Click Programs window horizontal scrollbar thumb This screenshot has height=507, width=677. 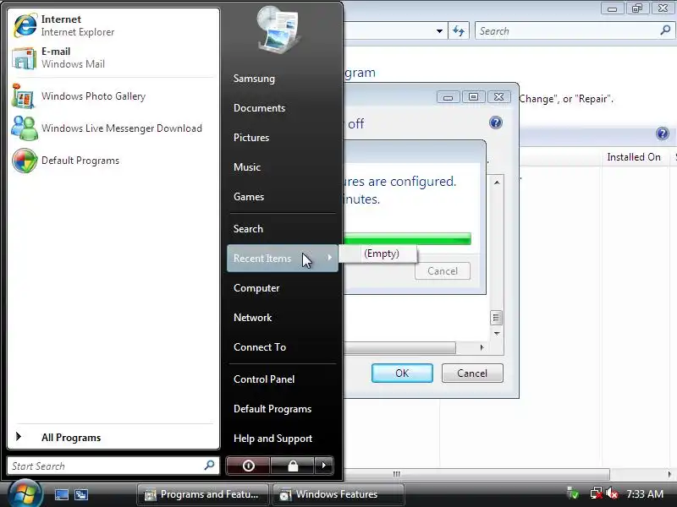coord(476,474)
